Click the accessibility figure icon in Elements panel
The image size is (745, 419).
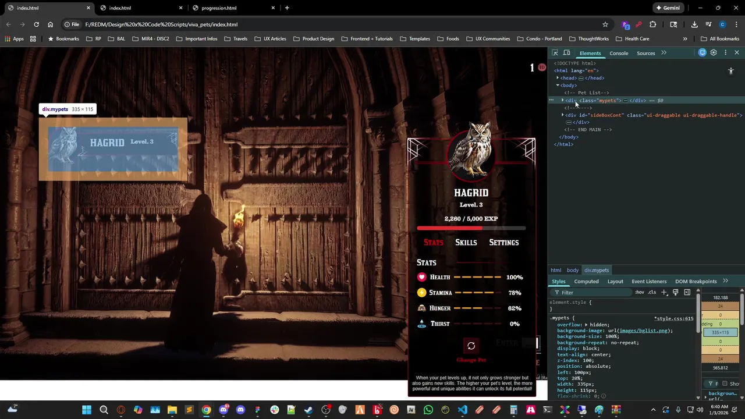[x=731, y=71]
